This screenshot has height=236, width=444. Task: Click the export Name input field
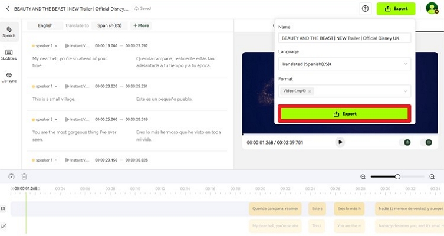(x=345, y=38)
